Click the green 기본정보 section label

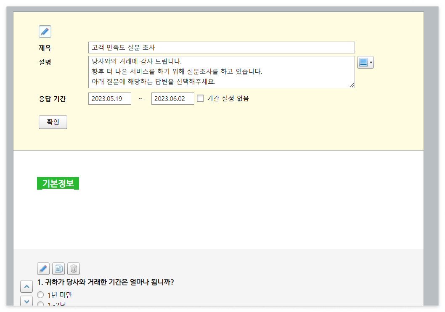[58, 182]
